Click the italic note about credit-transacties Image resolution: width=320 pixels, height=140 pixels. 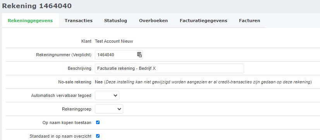208,82
